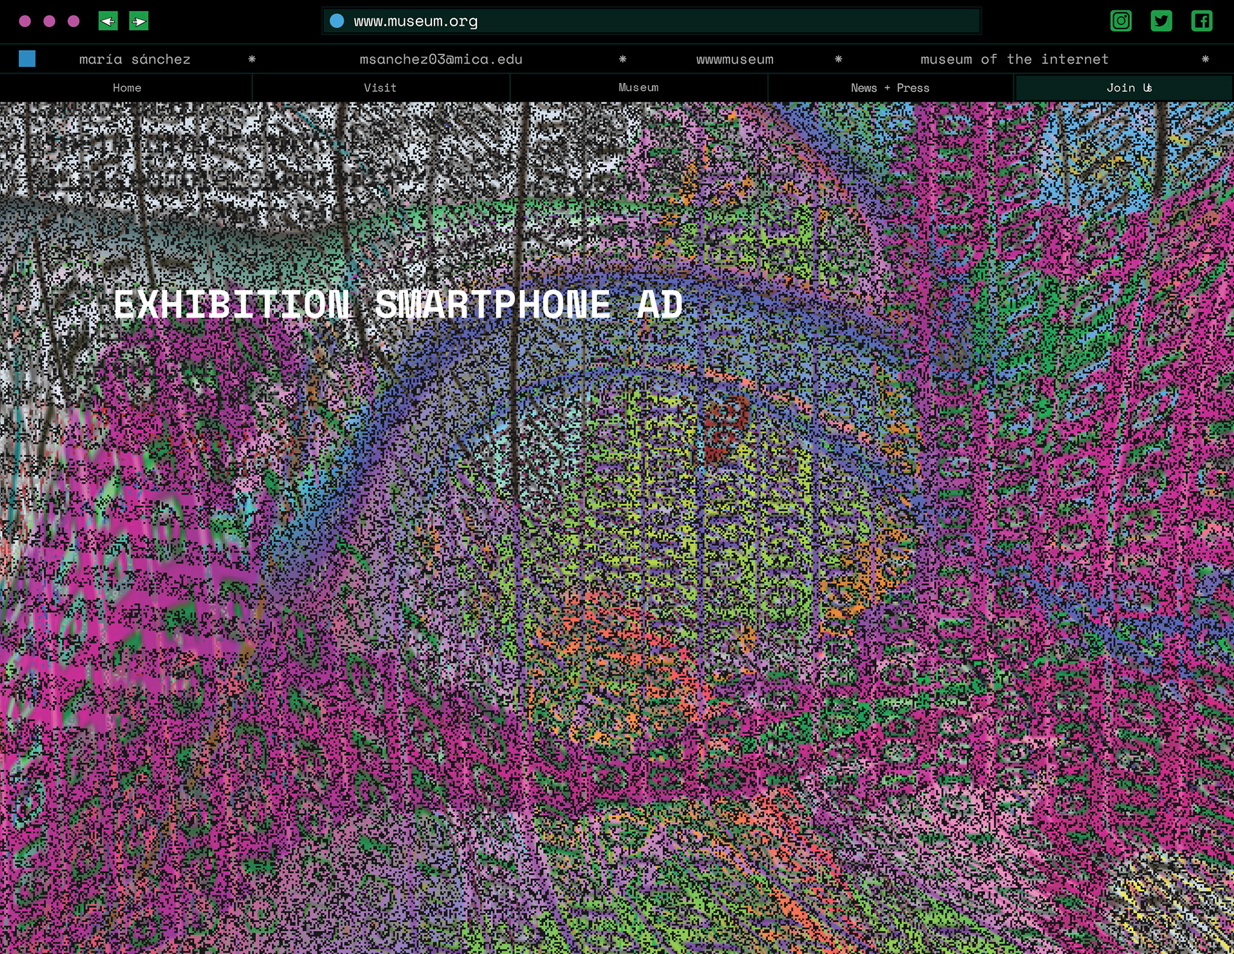The image size is (1234, 954).
Task: Click the asterisk after wwwmuseum
Action: point(838,59)
